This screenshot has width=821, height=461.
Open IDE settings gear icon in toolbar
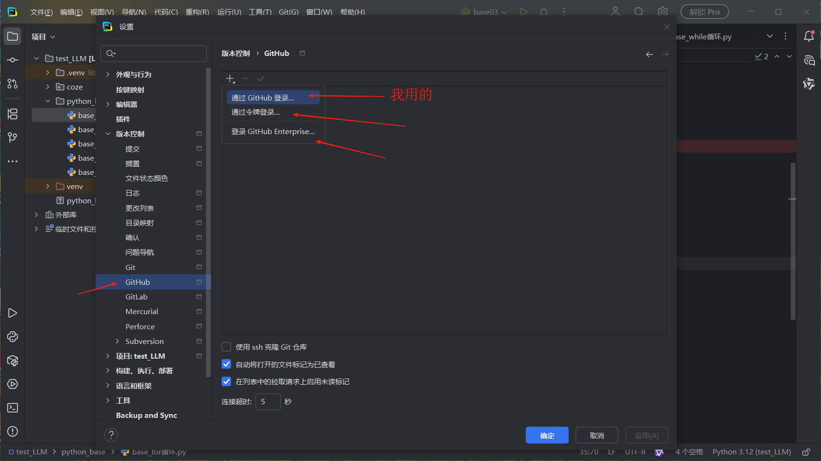coord(663,12)
